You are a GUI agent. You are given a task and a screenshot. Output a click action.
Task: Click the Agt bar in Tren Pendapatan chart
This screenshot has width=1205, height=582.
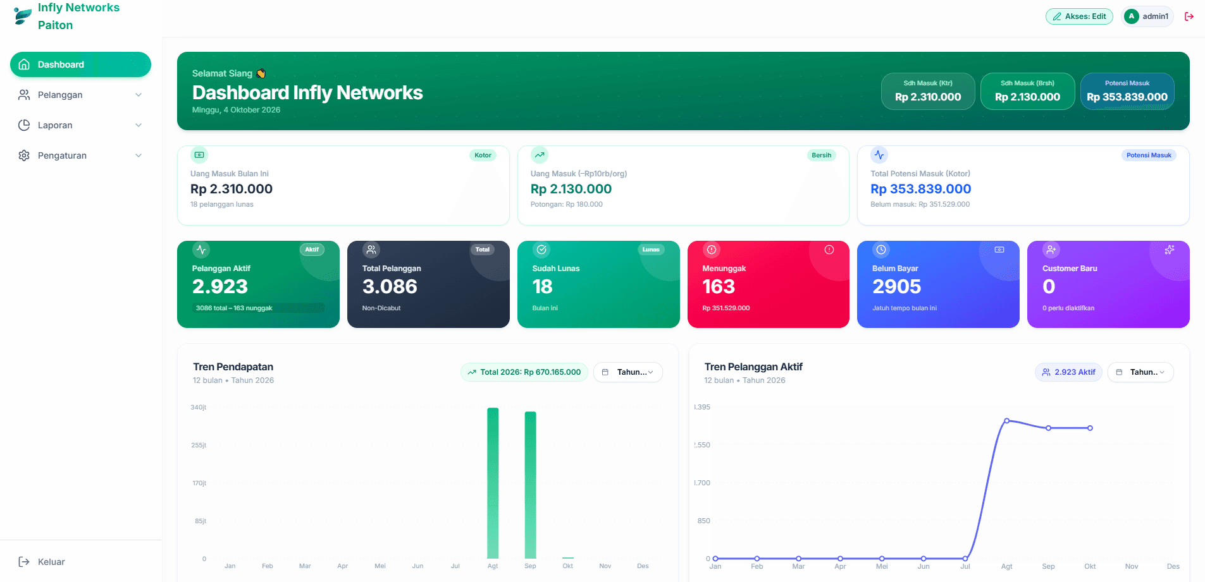(x=493, y=483)
